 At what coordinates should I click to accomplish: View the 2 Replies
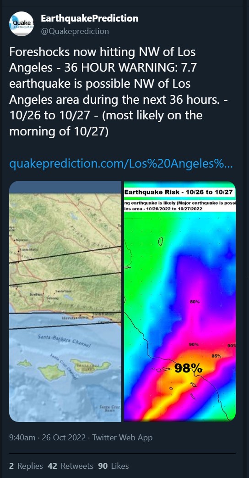pos(26,466)
